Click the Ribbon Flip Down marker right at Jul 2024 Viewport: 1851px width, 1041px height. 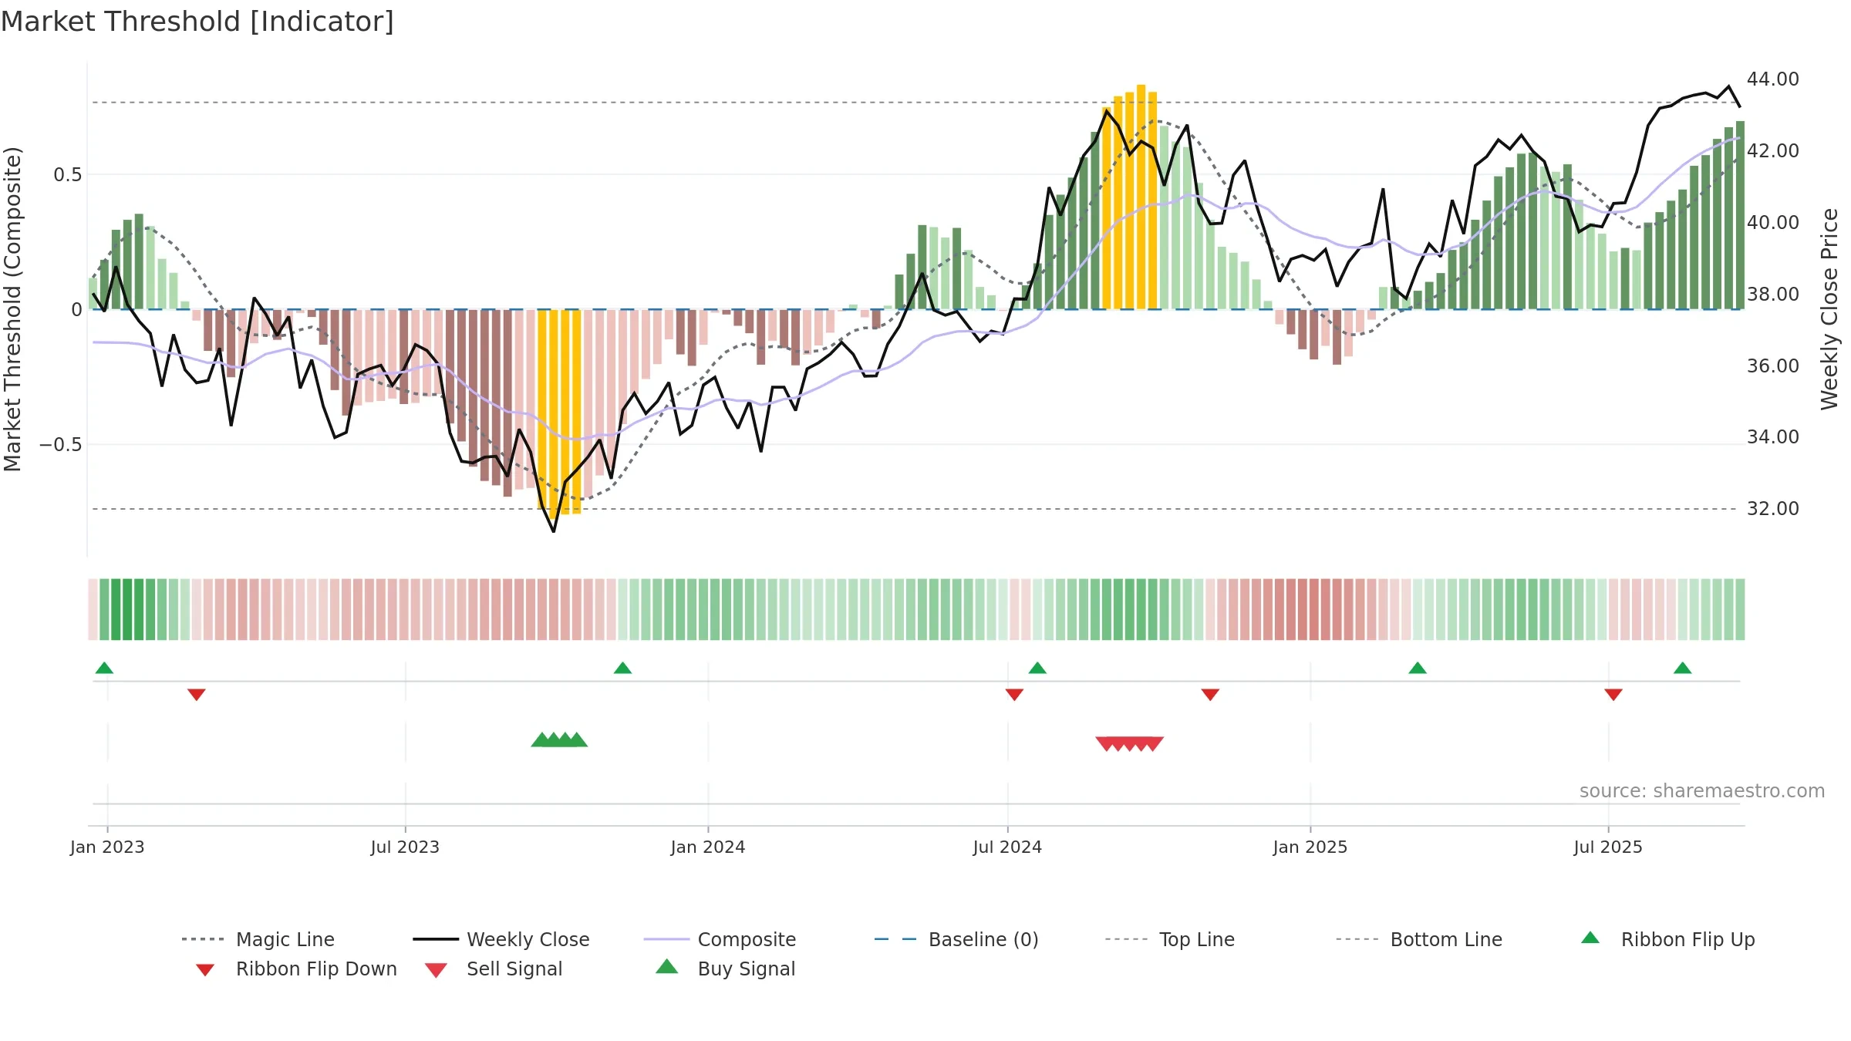1014,695
